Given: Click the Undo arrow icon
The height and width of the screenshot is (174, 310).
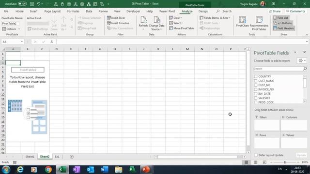Looking at the screenshot, I should click(x=38, y=4).
